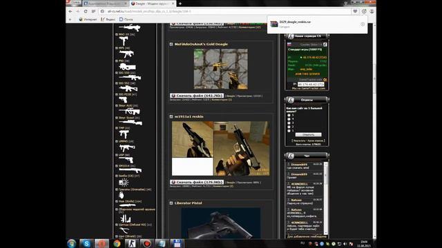Viewport: 442px width, 248px height.
Task: Open the Интернет bookmark
Action: [x=88, y=19]
